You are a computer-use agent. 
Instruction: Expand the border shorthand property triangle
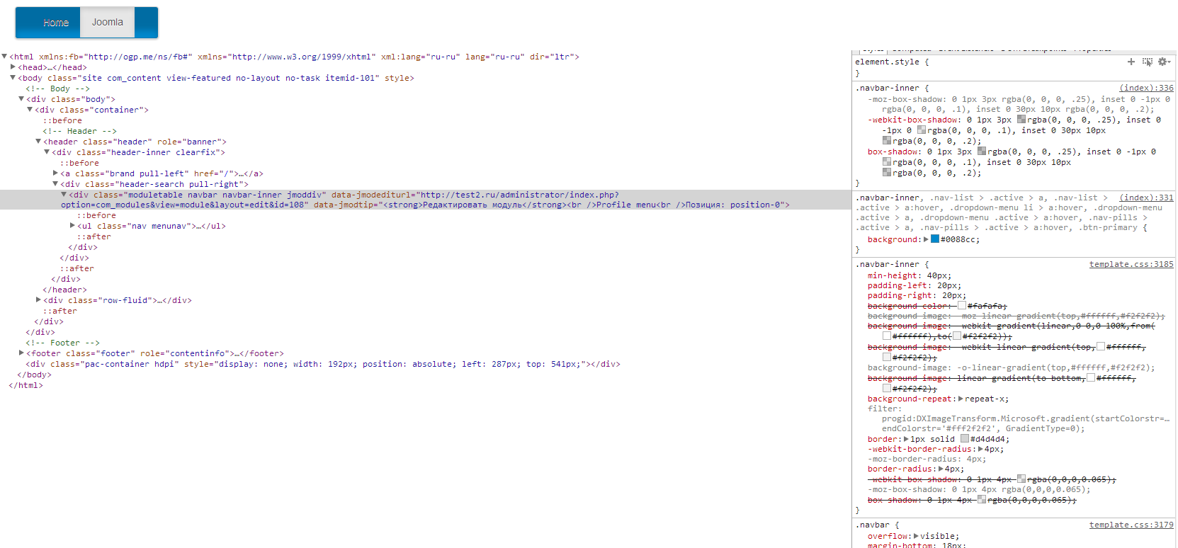[x=906, y=439]
